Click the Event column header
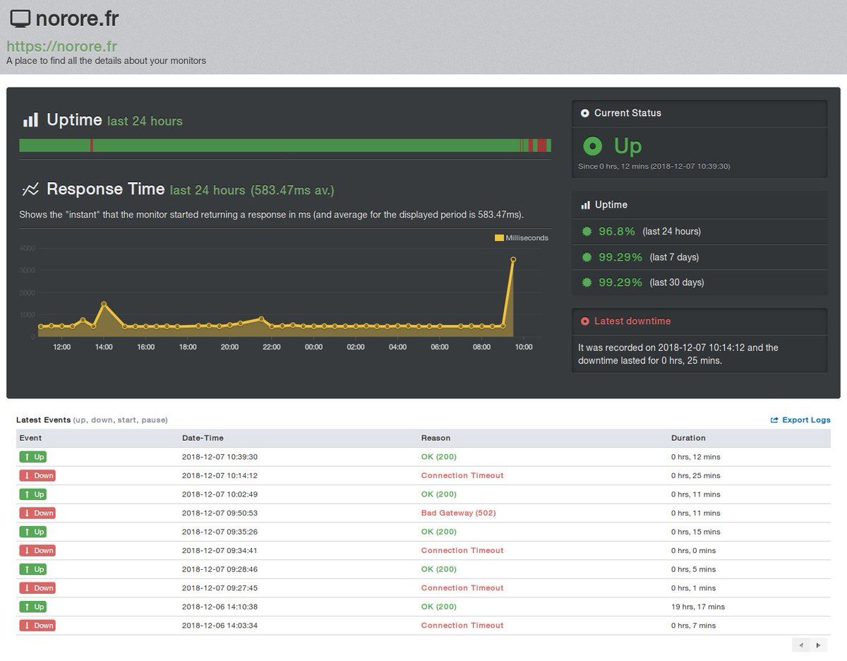The image size is (847, 661). (x=31, y=438)
